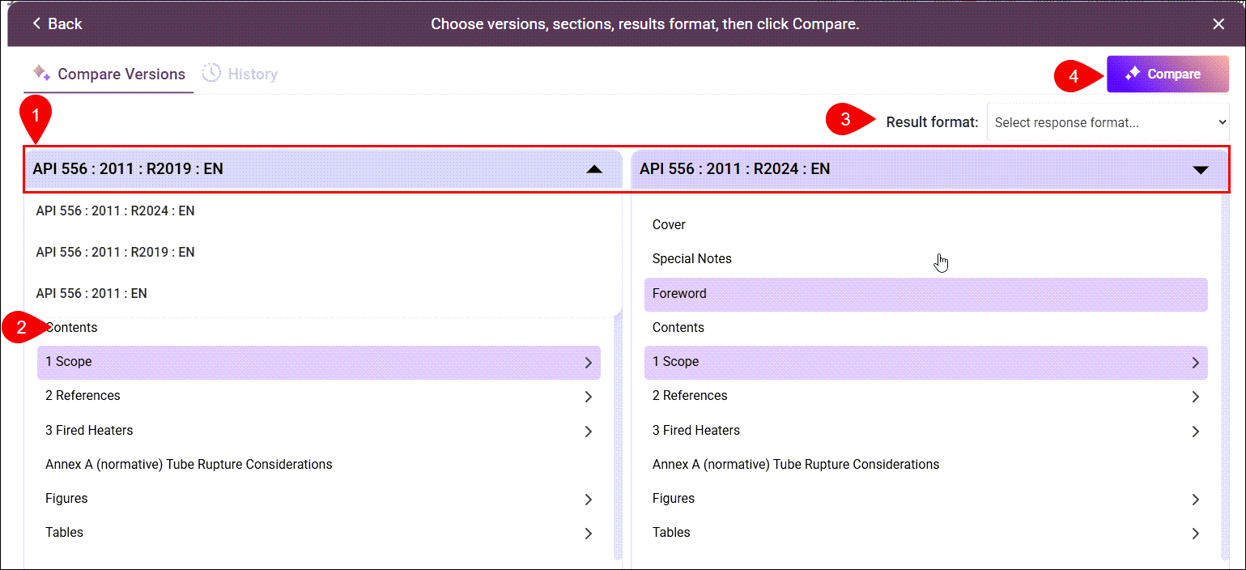The height and width of the screenshot is (570, 1246).
Task: Select Annex A Tube Rupture in left panel
Action: tap(319, 464)
